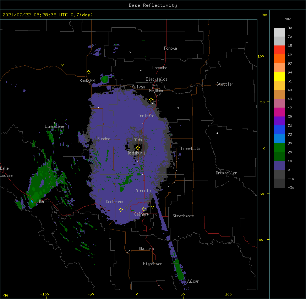
Task: Click the Airdrie city label
Action: 143,191
